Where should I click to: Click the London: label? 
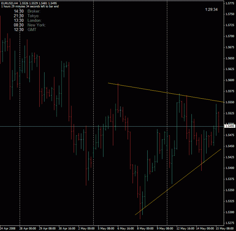pos(34,20)
